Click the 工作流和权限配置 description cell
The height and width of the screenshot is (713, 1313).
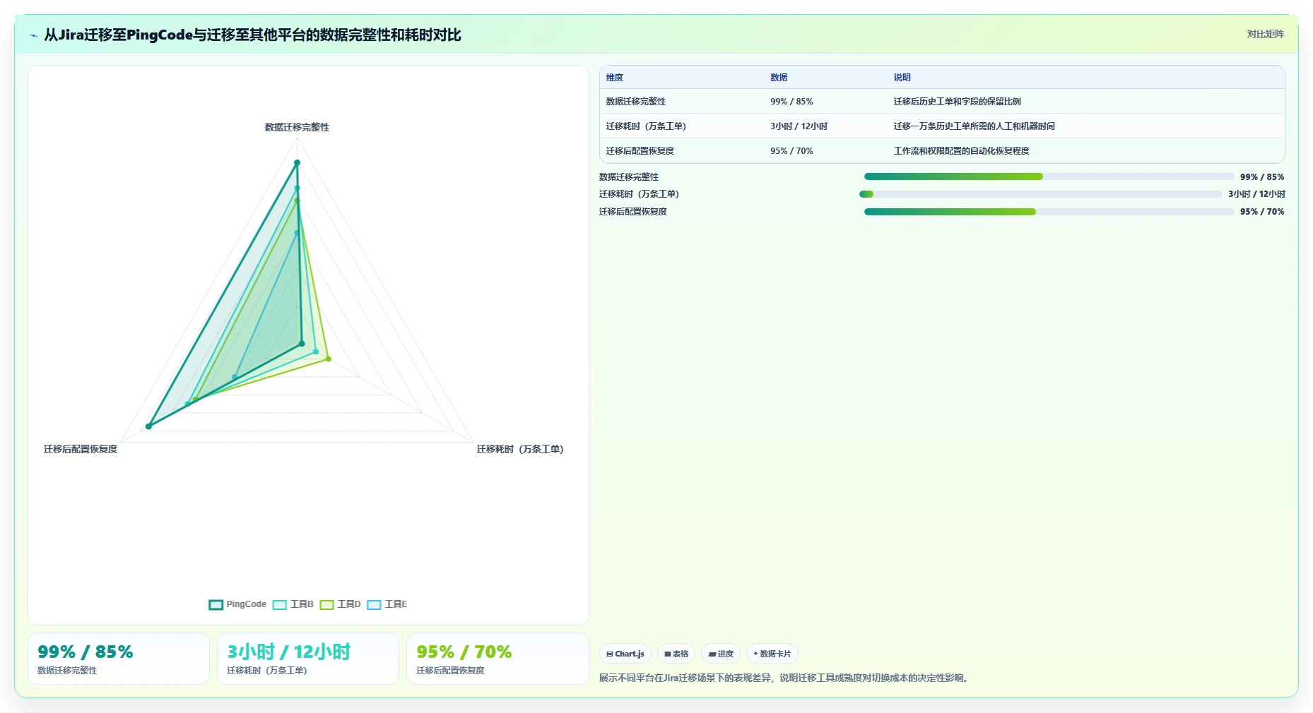(961, 151)
